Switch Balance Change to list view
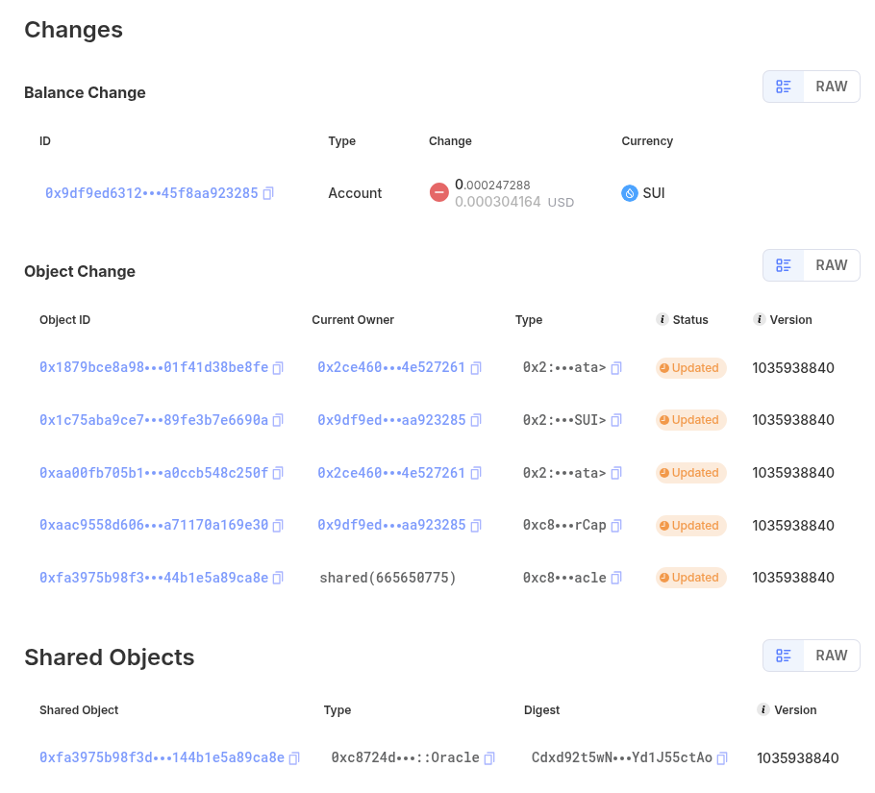 point(784,87)
